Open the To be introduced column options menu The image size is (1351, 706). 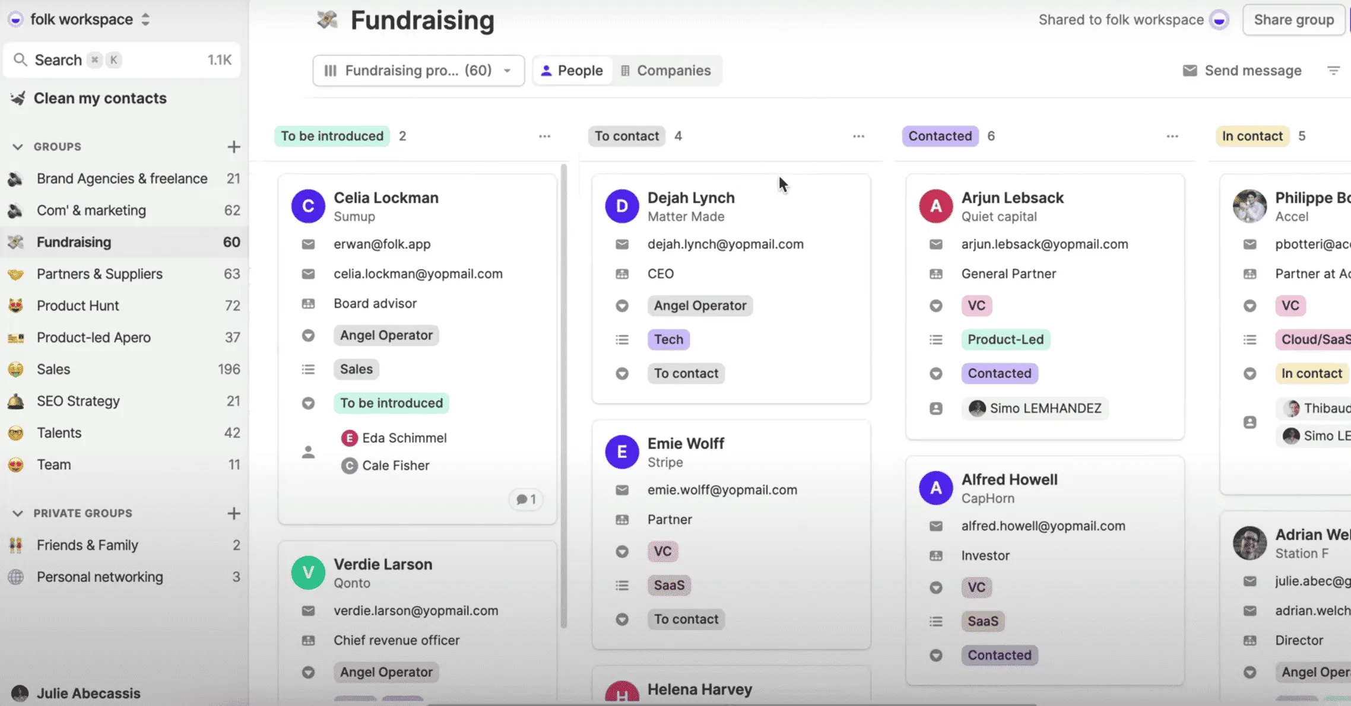tap(545, 136)
